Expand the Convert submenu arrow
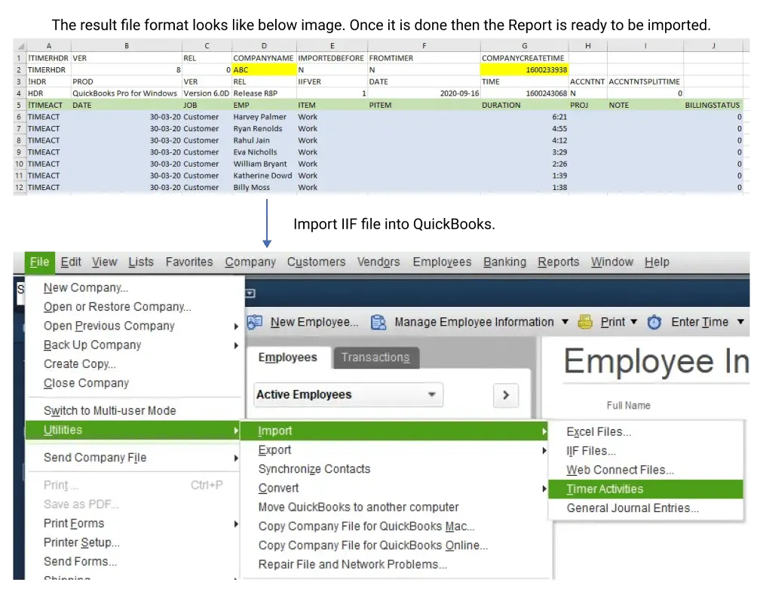The height and width of the screenshot is (598, 763). pyautogui.click(x=544, y=489)
